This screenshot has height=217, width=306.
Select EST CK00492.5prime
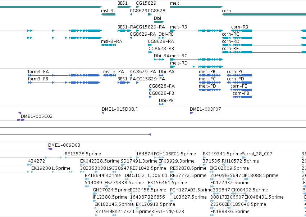pyautogui.click(x=250, y=190)
